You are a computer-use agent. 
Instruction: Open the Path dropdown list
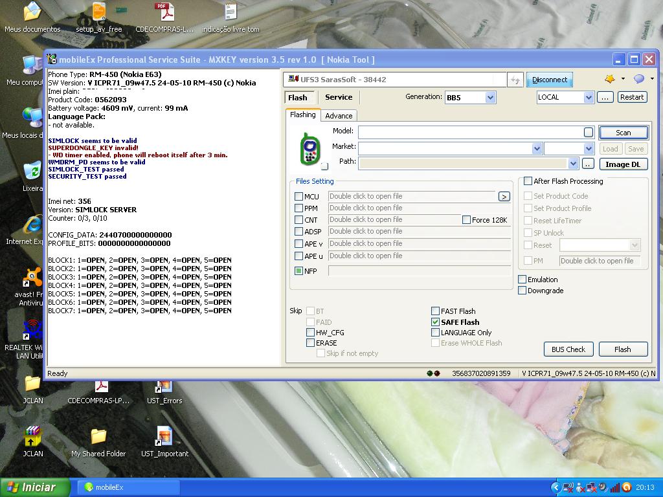point(573,164)
